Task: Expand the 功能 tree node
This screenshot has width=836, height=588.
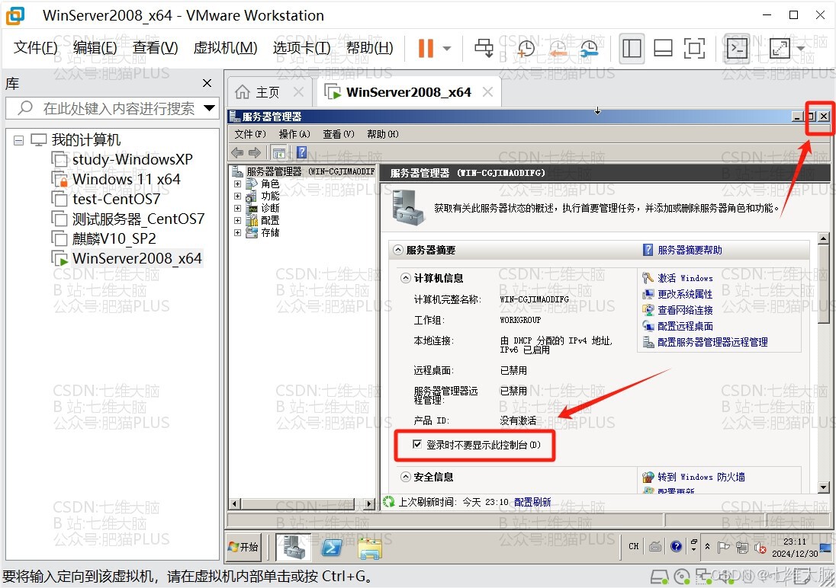Action: click(x=238, y=196)
